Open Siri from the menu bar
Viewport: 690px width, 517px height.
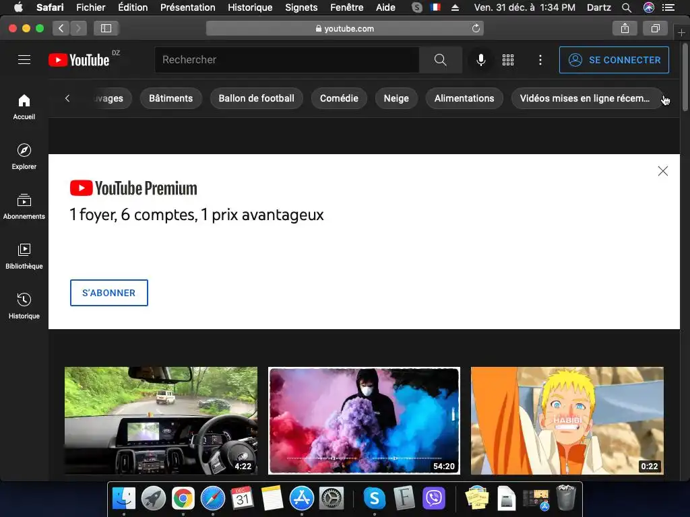click(x=649, y=7)
